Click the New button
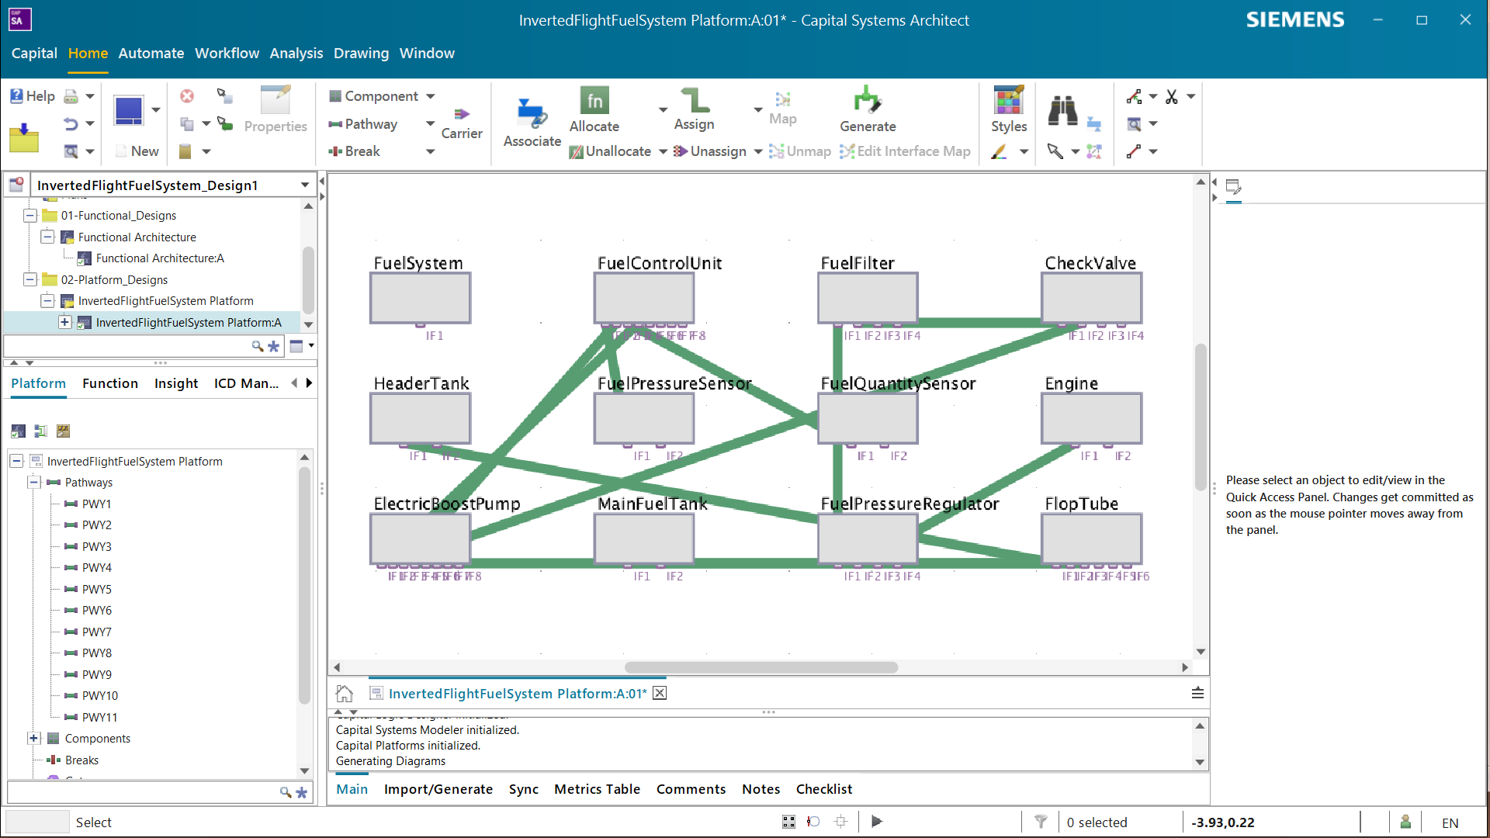Screen dimensions: 1490x838 click(137, 151)
